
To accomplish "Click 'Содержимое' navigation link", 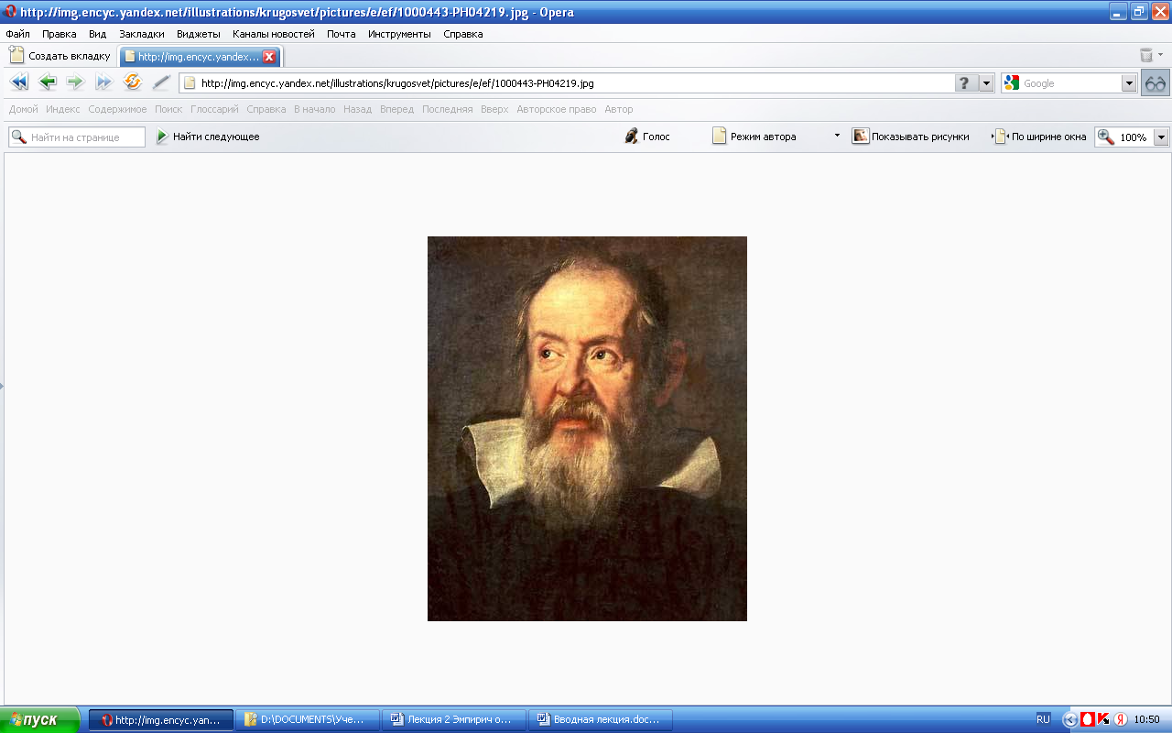I will 117,109.
